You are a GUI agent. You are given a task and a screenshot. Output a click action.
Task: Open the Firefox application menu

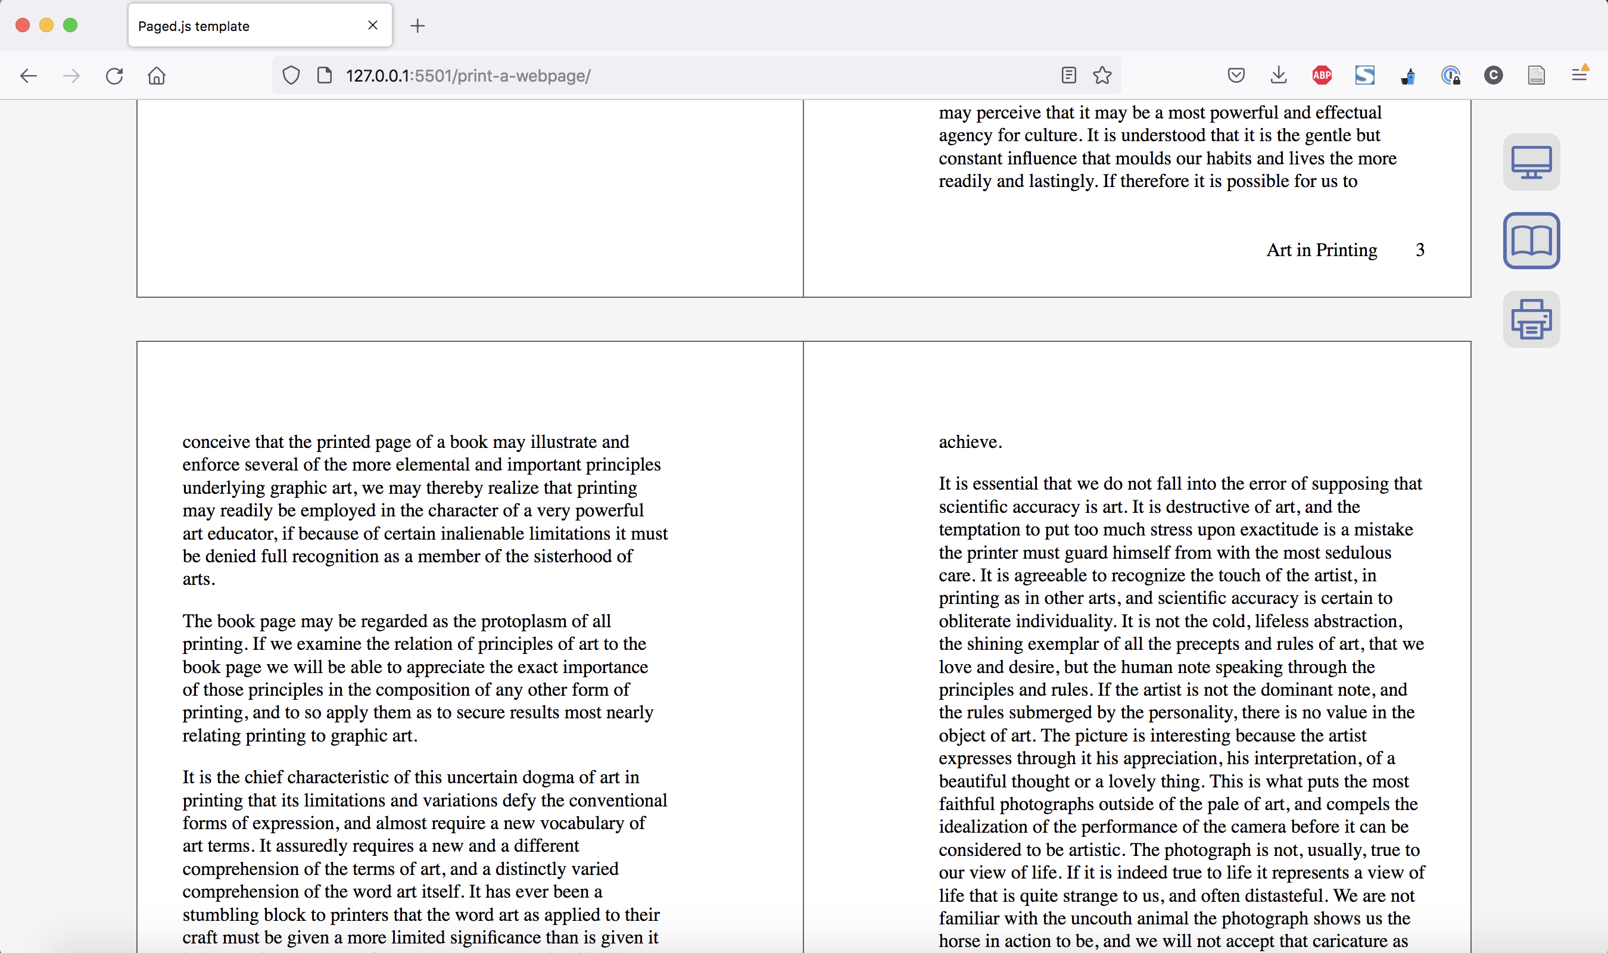[1580, 74]
